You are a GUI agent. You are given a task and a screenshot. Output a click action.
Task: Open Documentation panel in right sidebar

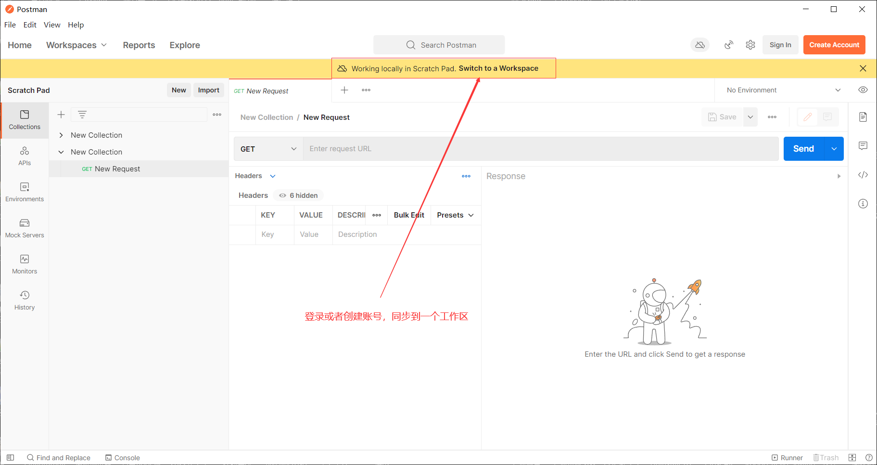(863, 117)
